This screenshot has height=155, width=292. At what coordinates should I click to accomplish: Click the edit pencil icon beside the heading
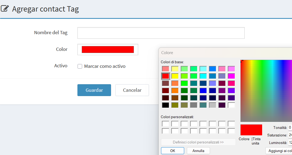tap(5, 8)
